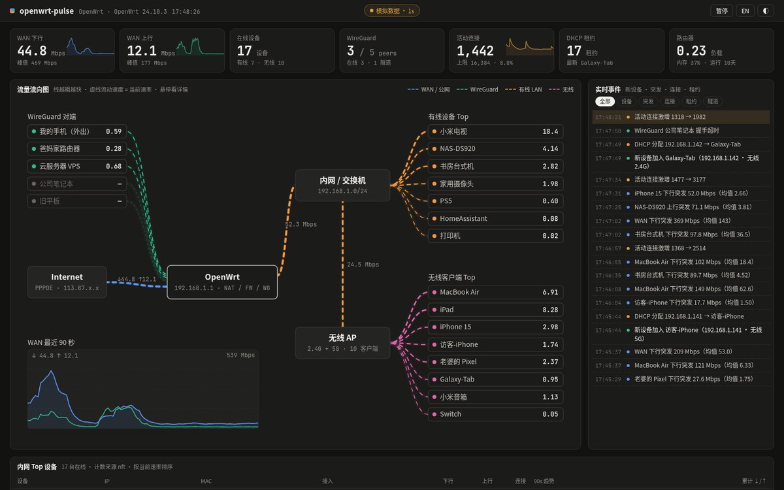Filter events by 突发
The image size is (784, 490).
[648, 101]
